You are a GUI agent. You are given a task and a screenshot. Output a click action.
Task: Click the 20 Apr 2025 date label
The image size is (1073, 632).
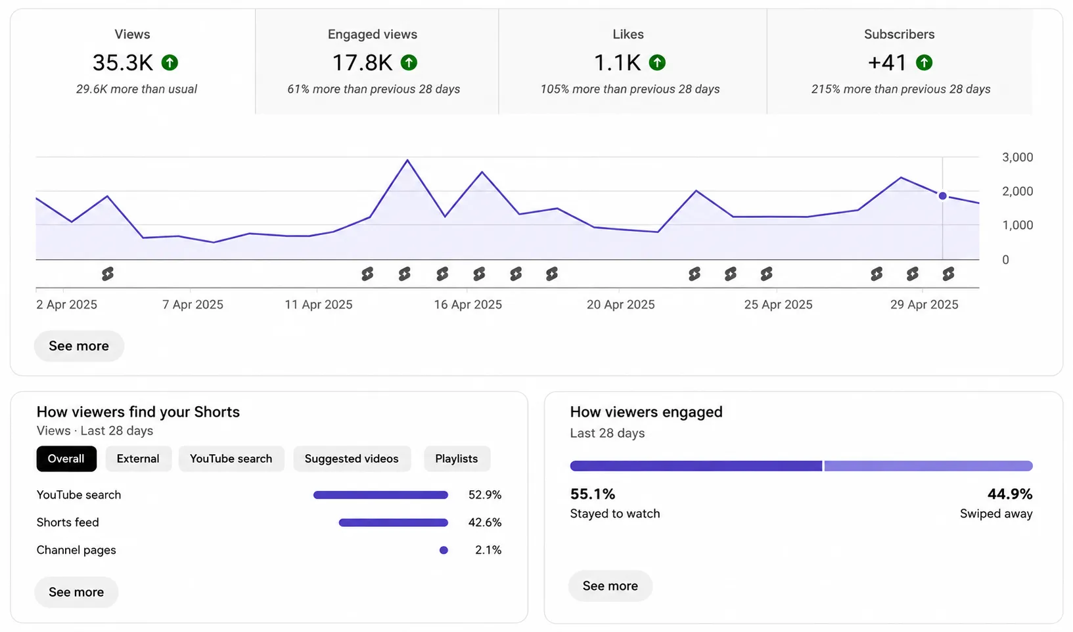pyautogui.click(x=621, y=305)
